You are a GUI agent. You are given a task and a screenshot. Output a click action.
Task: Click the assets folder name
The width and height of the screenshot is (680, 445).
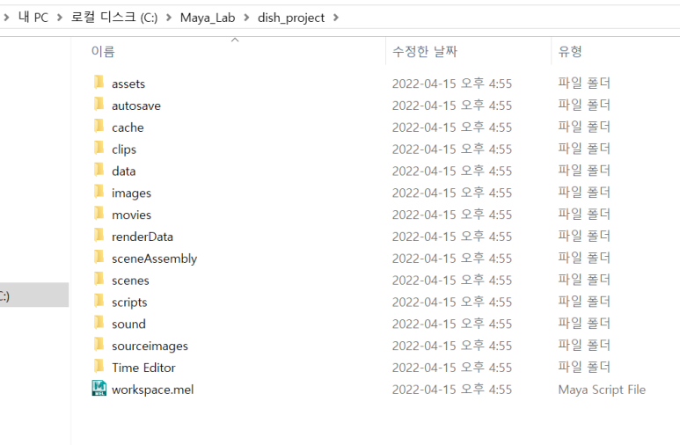[128, 84]
